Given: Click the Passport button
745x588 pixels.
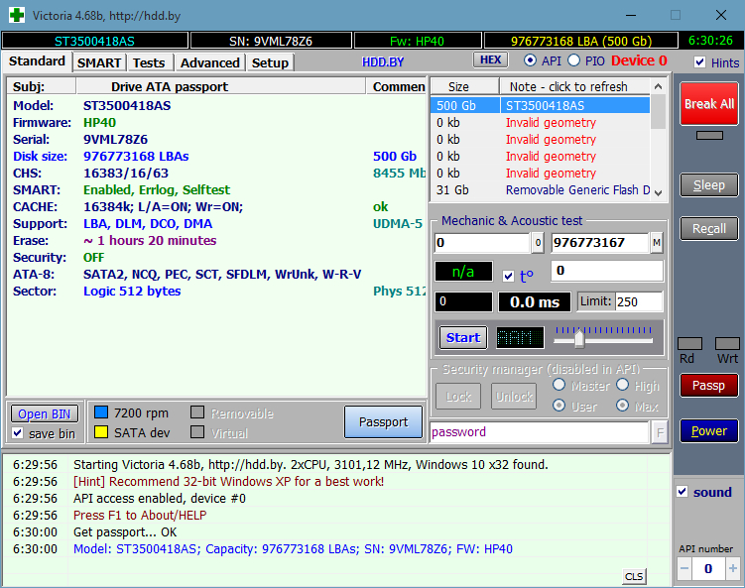Looking at the screenshot, I should click(x=383, y=421).
